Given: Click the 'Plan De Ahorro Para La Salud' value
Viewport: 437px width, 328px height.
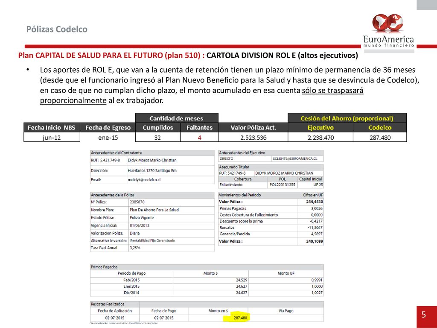Looking at the screenshot, I should pos(154,210).
